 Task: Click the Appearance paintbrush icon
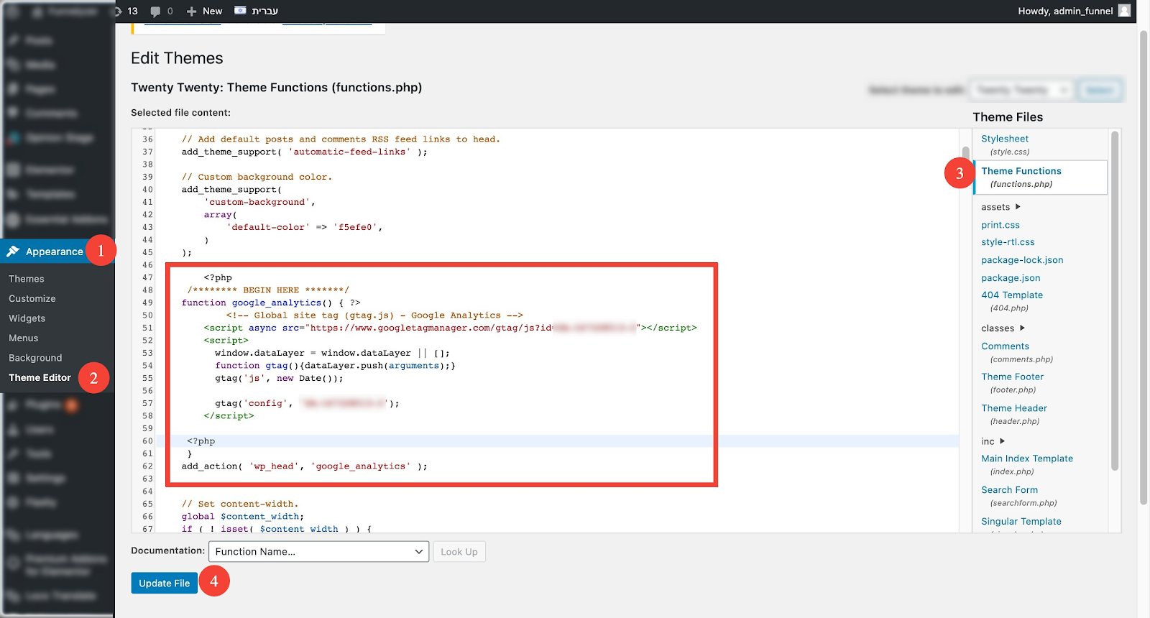click(13, 252)
